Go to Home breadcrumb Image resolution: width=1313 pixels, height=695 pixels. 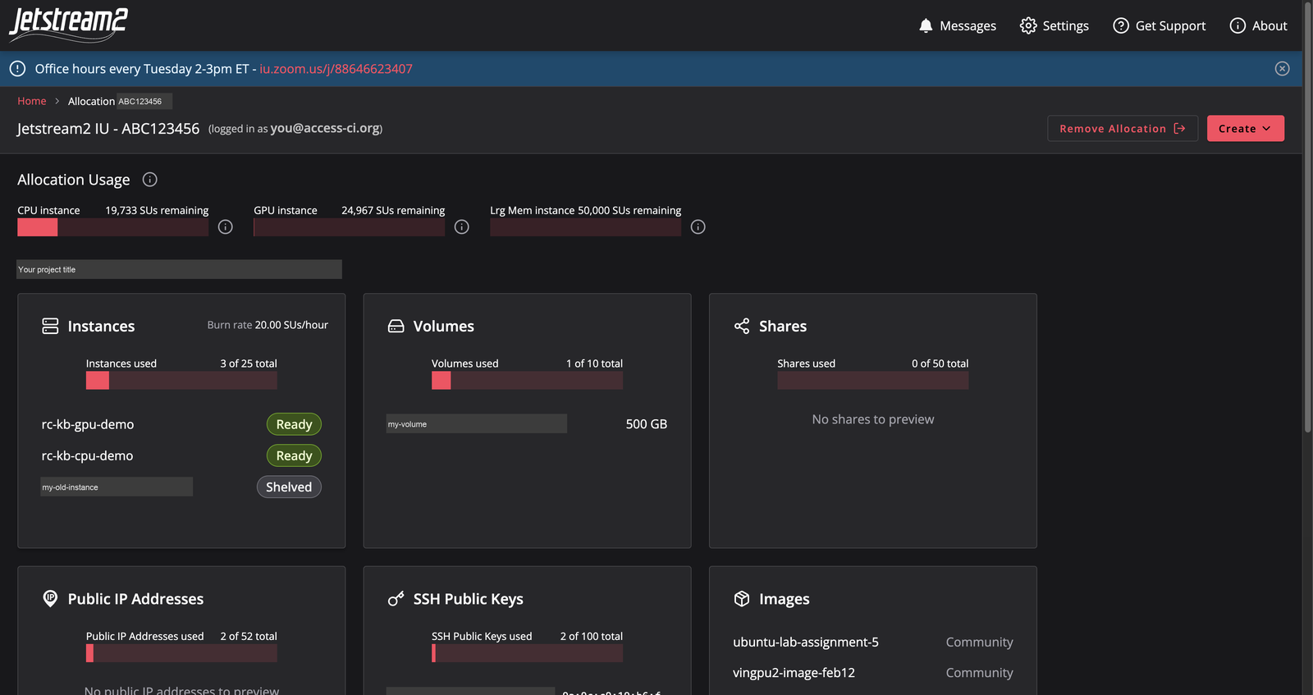click(32, 101)
